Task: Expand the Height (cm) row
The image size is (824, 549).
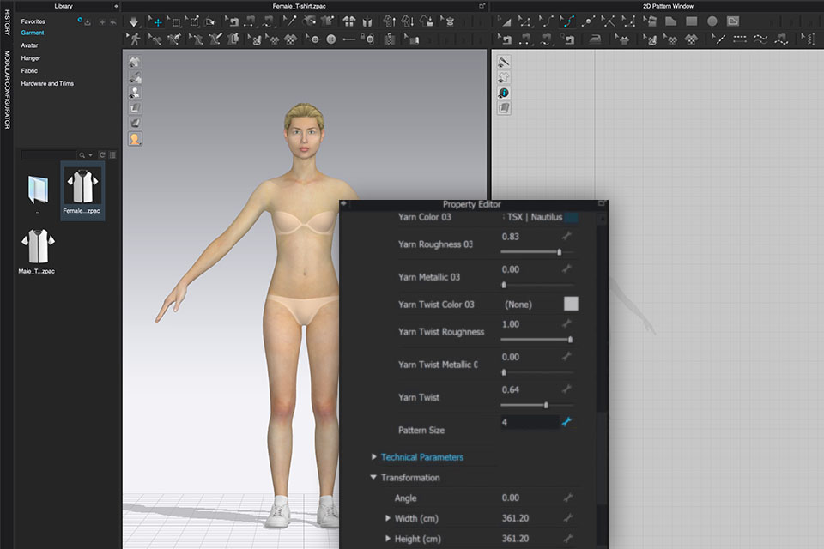Action: 388,539
